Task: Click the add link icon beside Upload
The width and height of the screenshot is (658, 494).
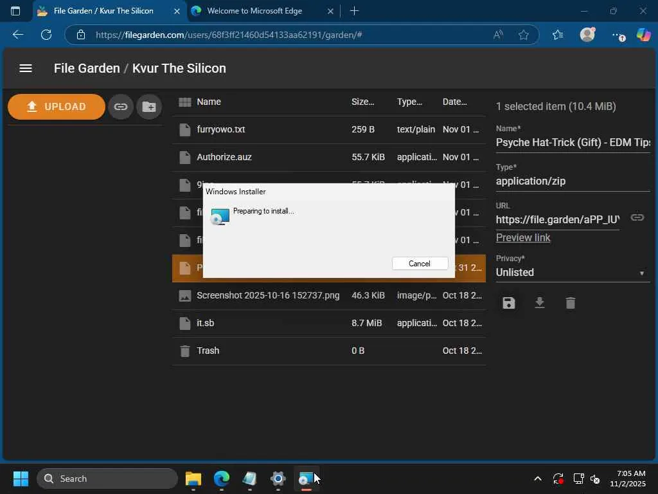Action: pyautogui.click(x=121, y=107)
